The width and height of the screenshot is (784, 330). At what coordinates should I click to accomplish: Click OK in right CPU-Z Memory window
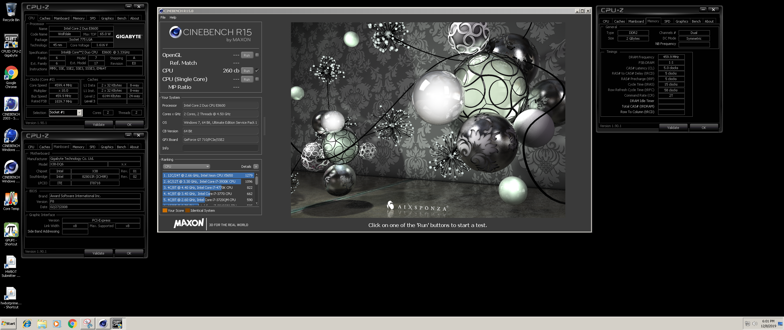(704, 128)
